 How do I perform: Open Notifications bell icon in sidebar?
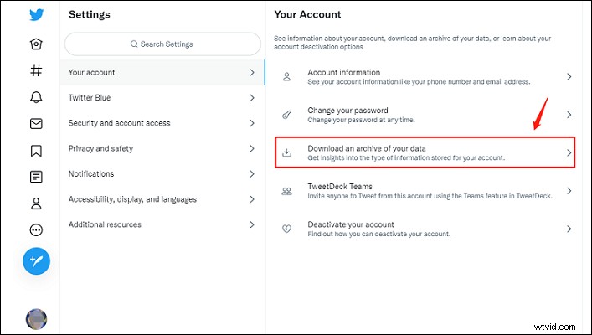click(36, 97)
